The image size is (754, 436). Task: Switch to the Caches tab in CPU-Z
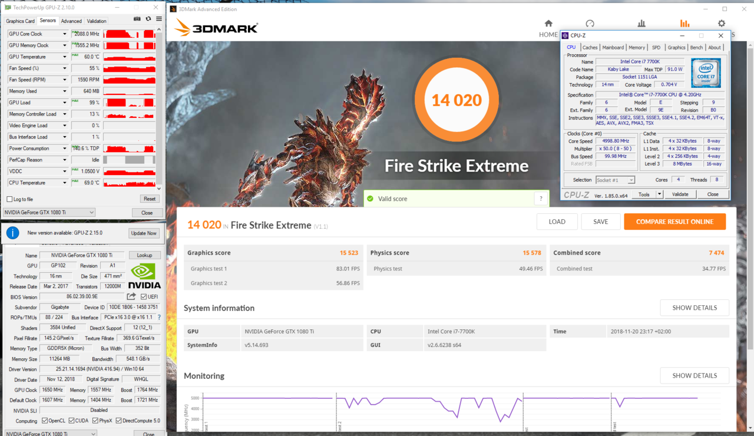[x=590, y=48]
